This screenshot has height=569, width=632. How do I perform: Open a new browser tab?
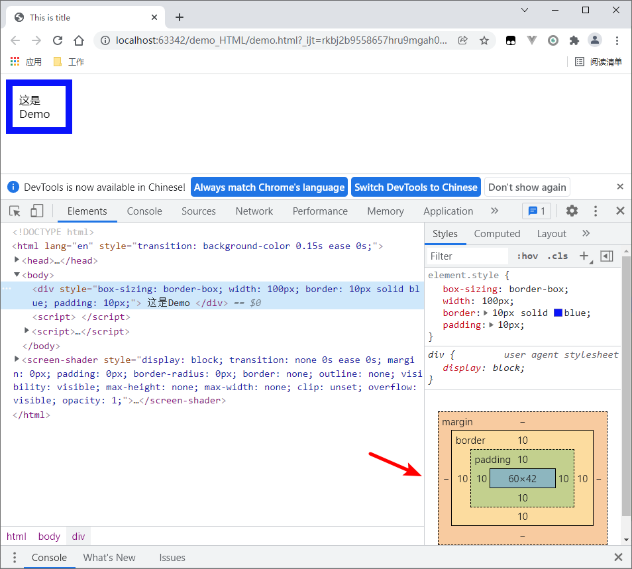coord(180,17)
